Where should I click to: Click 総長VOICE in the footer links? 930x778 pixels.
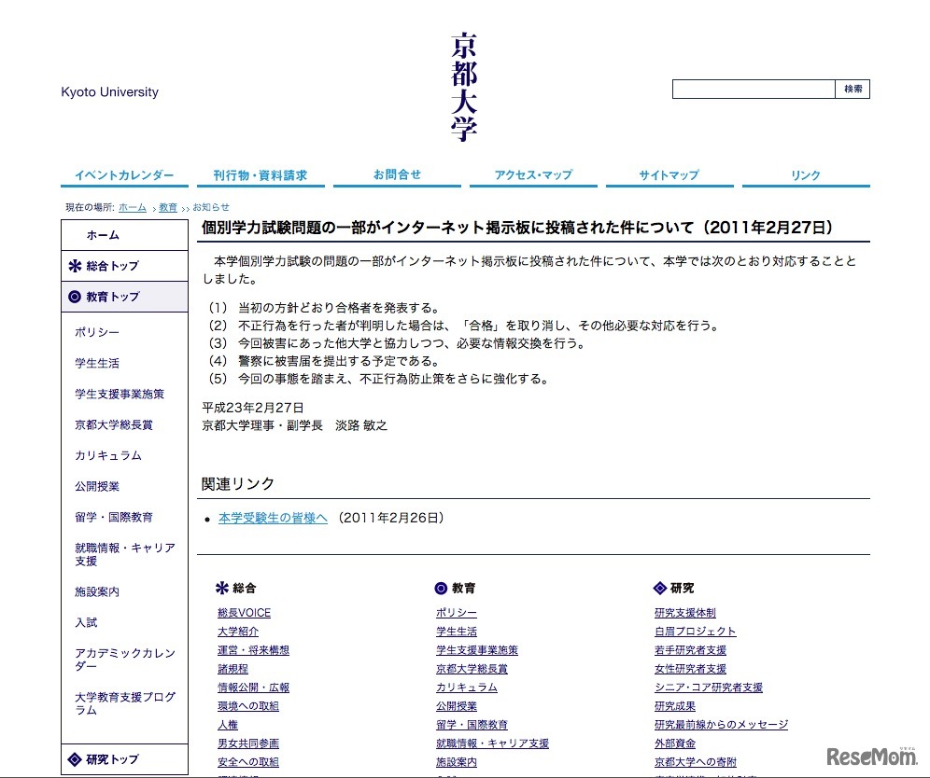[x=243, y=613]
